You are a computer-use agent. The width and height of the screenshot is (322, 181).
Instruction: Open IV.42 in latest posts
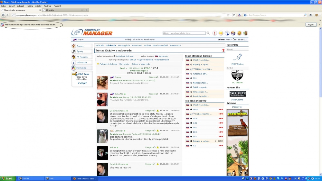[195, 109]
